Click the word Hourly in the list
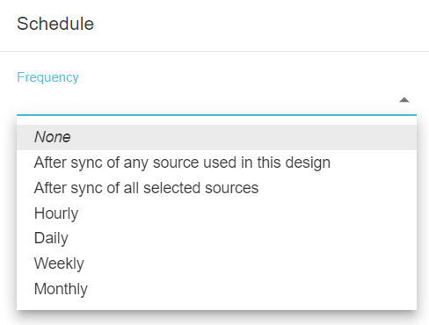The height and width of the screenshot is (325, 429). pos(56,213)
